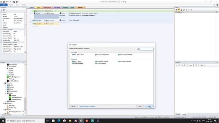Select Tilemap rectangle tool
This screenshot has height=123, width=219.
click(x=182, y=65)
